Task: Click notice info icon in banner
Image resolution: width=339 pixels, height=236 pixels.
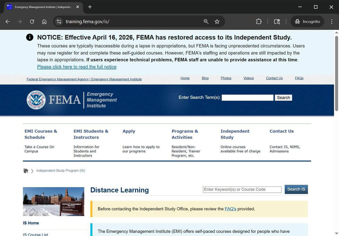Action: 30,37
